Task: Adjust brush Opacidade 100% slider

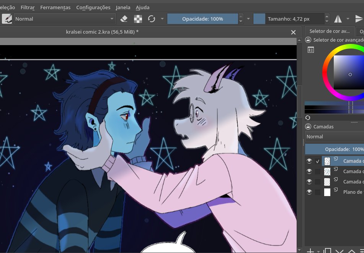Action: [202, 19]
